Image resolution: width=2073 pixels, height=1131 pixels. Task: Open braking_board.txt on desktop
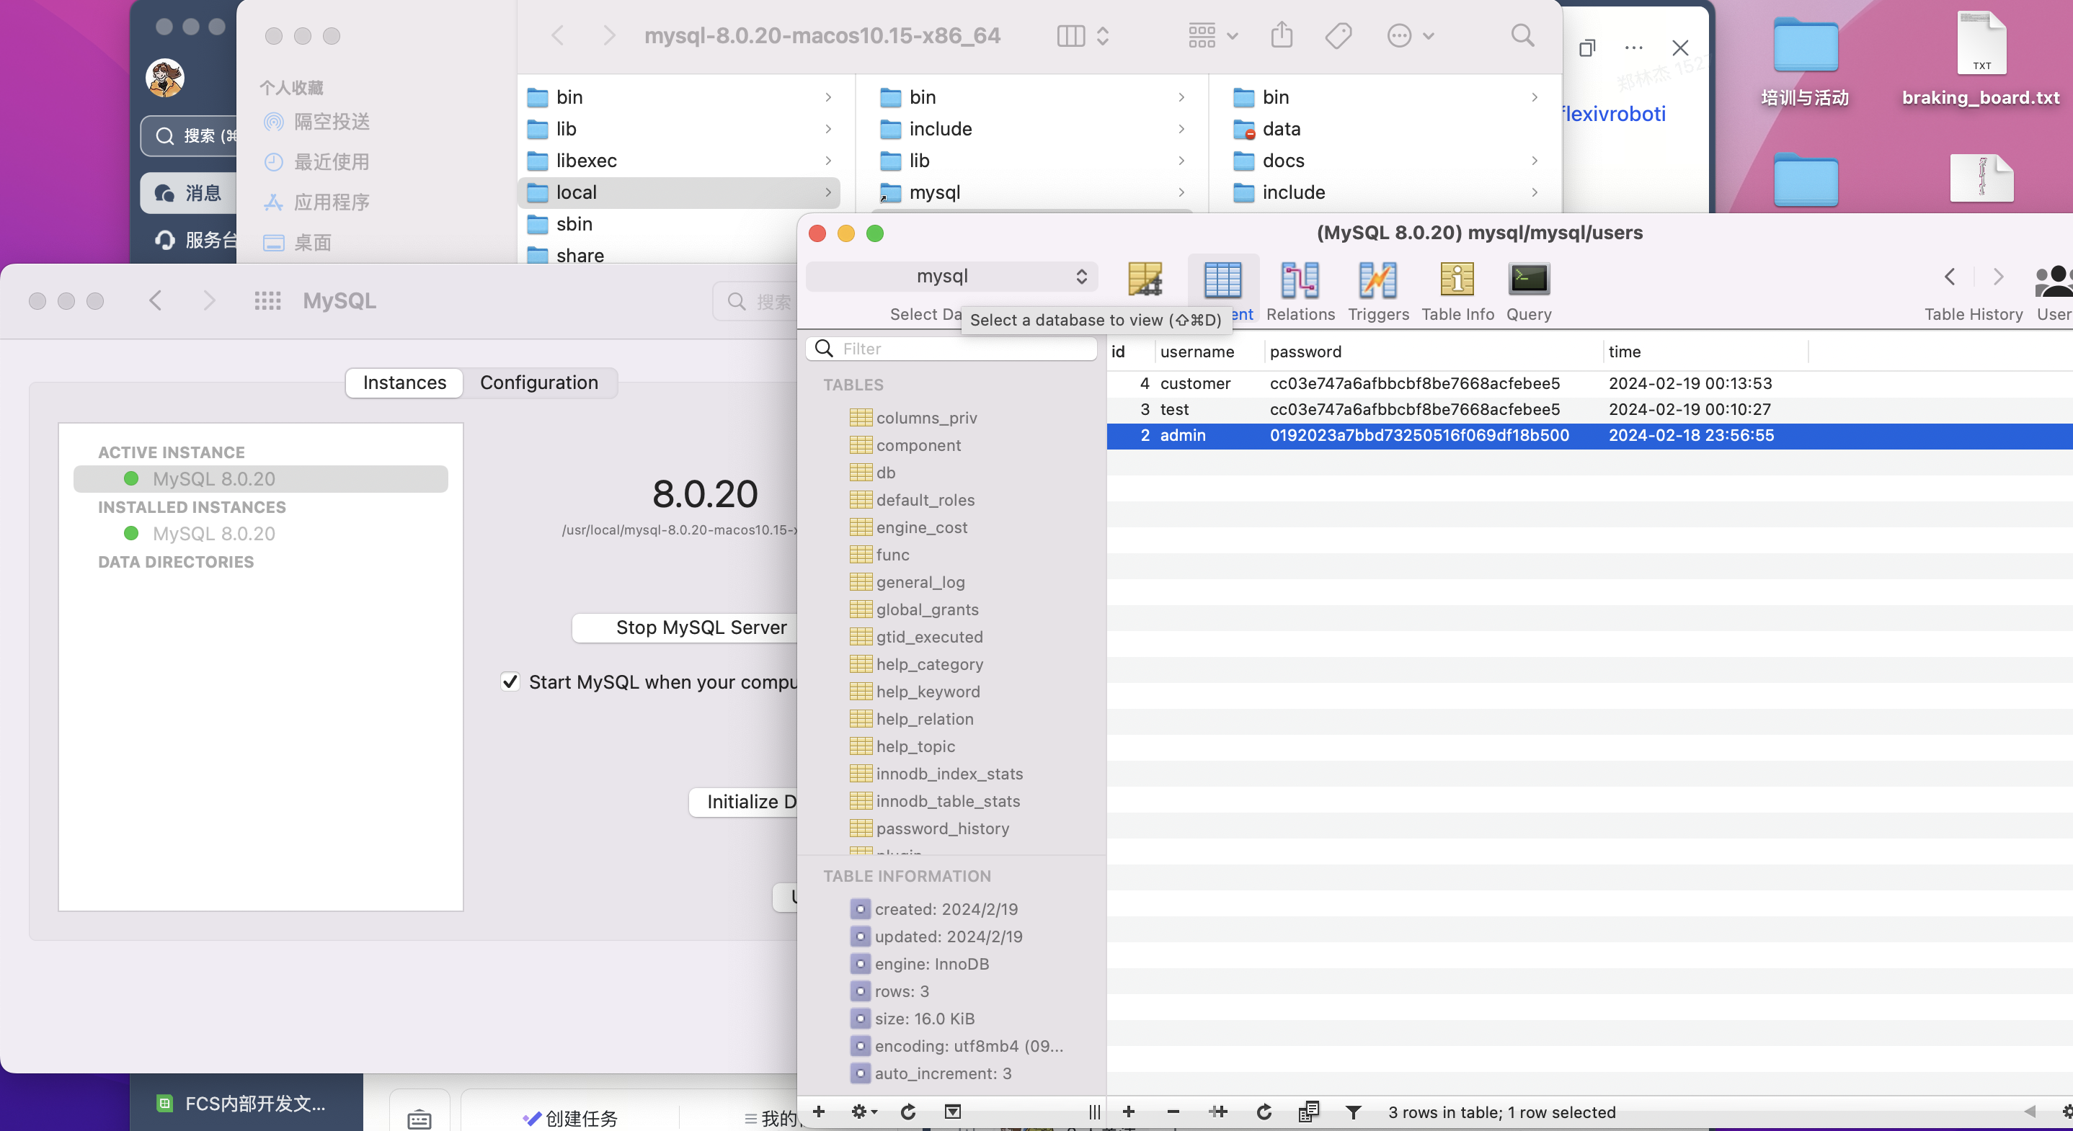1981,60
